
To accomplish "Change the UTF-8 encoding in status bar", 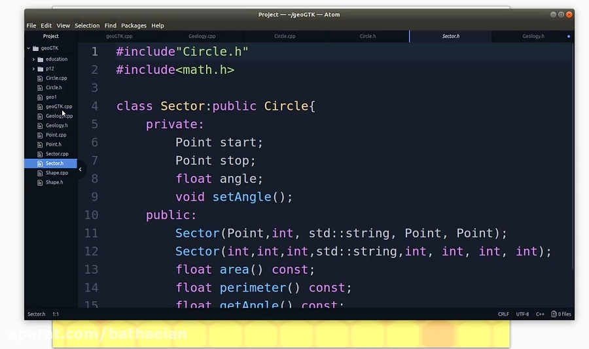I will point(522,314).
